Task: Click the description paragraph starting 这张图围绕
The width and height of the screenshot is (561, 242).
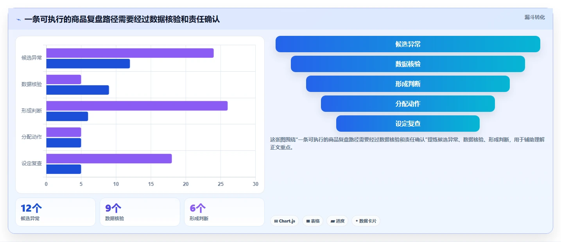Action: tap(407, 143)
